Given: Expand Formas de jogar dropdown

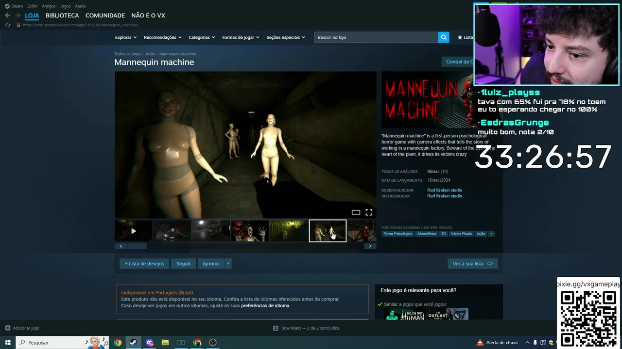Looking at the screenshot, I should [241, 37].
